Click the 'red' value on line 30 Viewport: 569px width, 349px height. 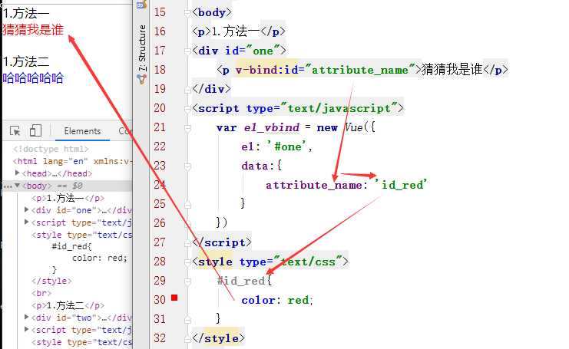click(298, 300)
